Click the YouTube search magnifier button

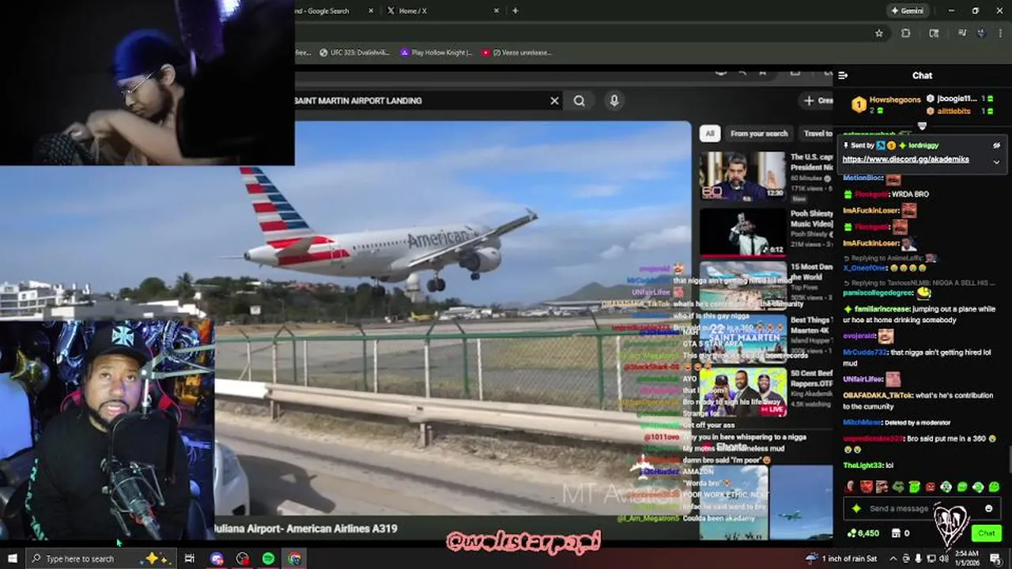pos(580,100)
